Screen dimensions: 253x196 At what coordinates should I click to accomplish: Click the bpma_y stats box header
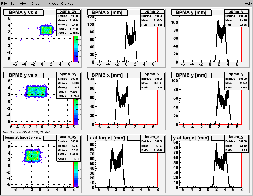[236, 11]
